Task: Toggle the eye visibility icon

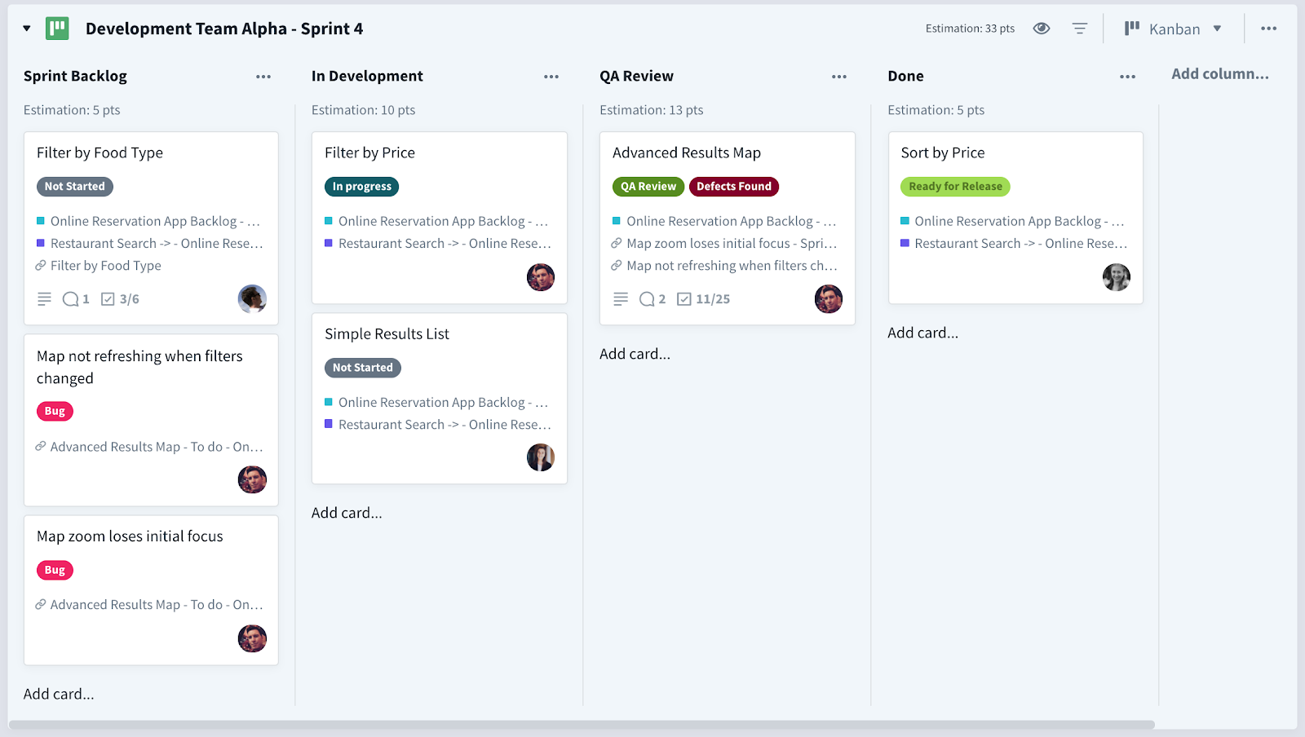Action: pos(1041,29)
